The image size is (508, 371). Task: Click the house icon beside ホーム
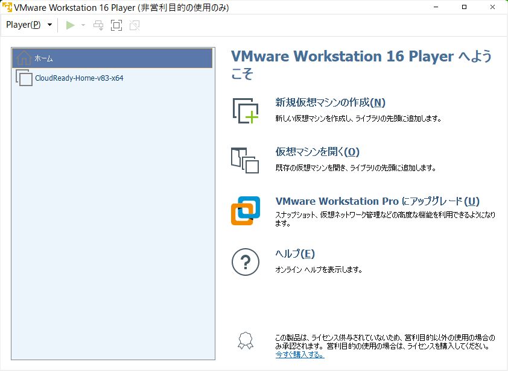24,58
